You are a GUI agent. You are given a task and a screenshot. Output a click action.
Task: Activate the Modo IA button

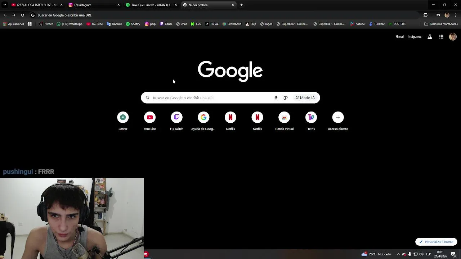point(305,98)
